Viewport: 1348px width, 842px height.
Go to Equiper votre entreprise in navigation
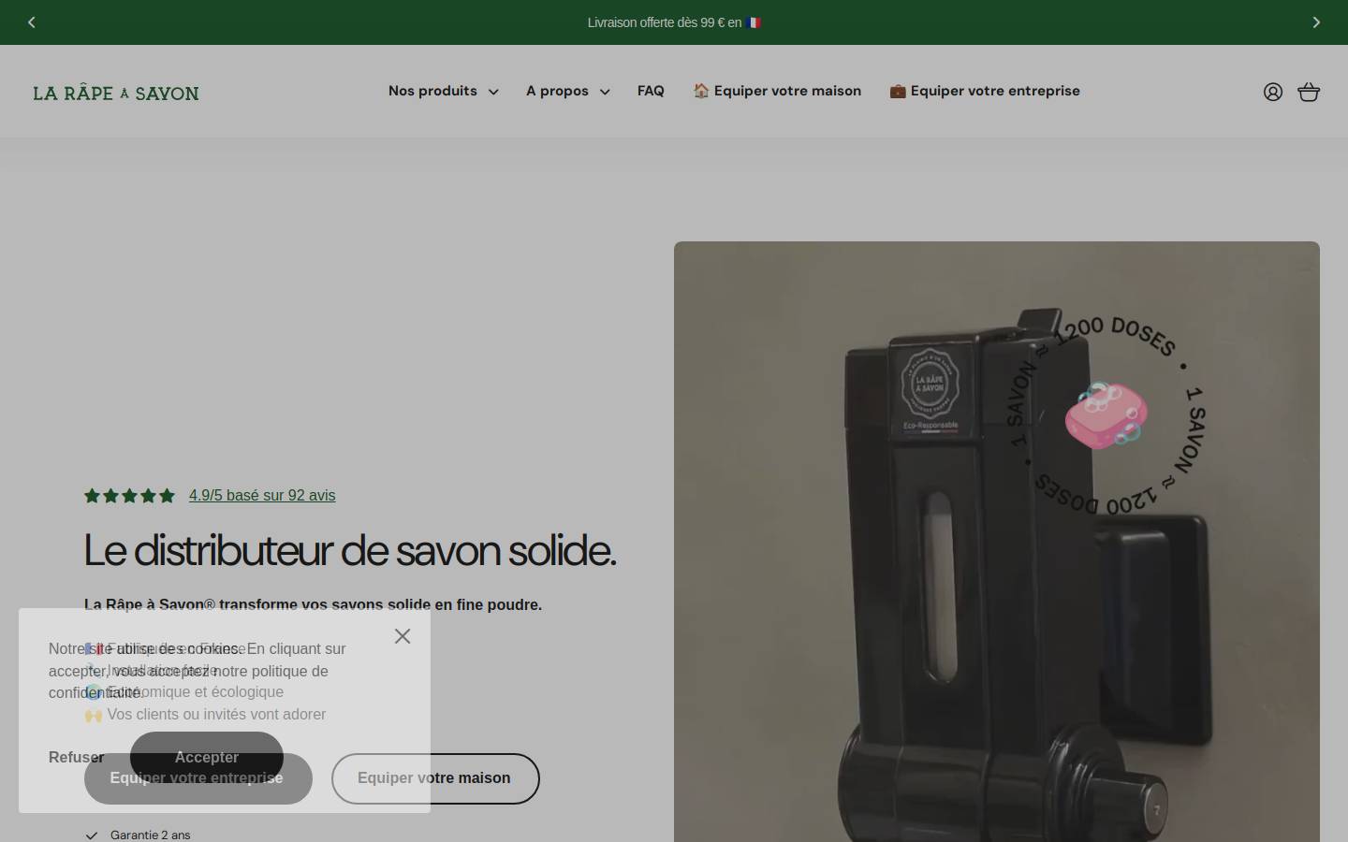(985, 91)
